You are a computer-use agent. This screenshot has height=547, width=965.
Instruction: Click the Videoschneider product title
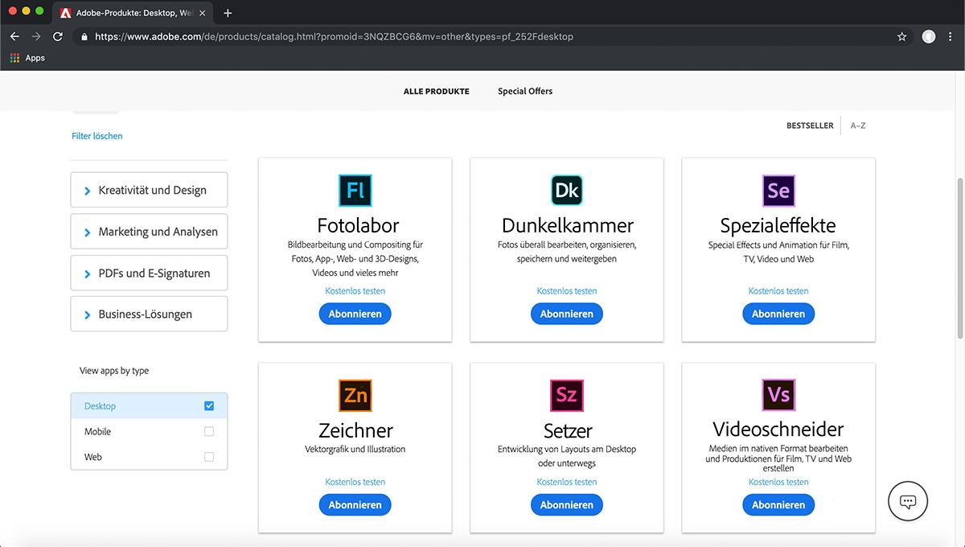point(778,430)
